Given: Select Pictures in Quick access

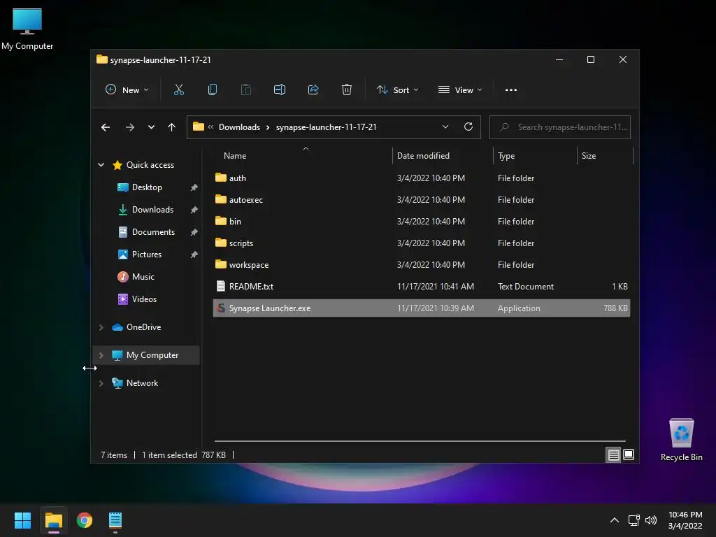Looking at the screenshot, I should click(x=146, y=255).
